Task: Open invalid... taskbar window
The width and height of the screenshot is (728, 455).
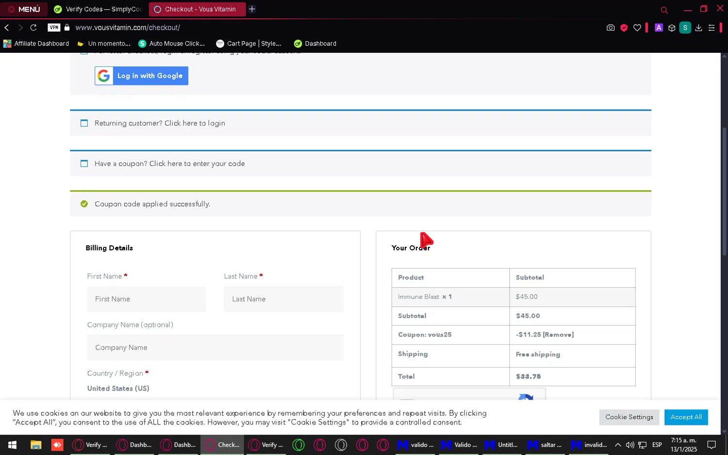Action: [589, 445]
